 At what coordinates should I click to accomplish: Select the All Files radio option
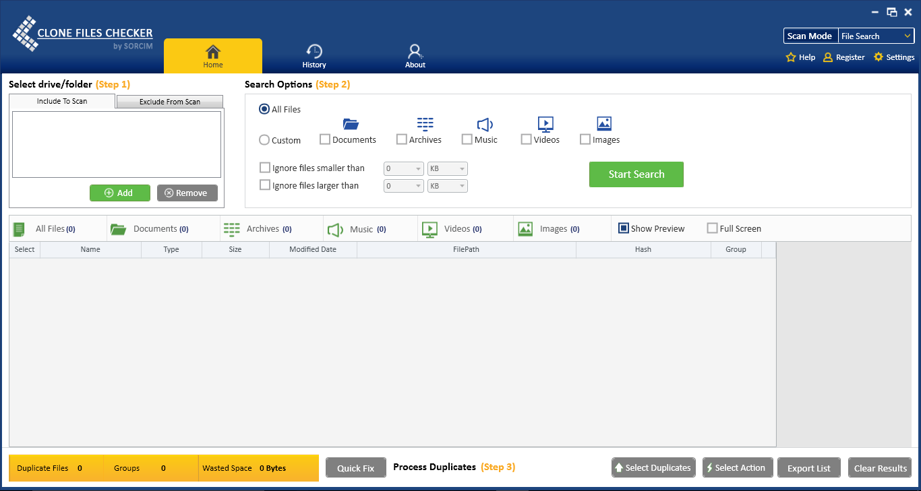click(265, 109)
